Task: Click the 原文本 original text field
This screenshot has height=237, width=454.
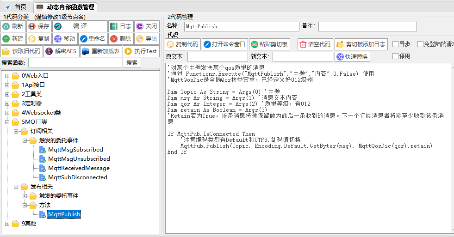Action: coord(218,57)
